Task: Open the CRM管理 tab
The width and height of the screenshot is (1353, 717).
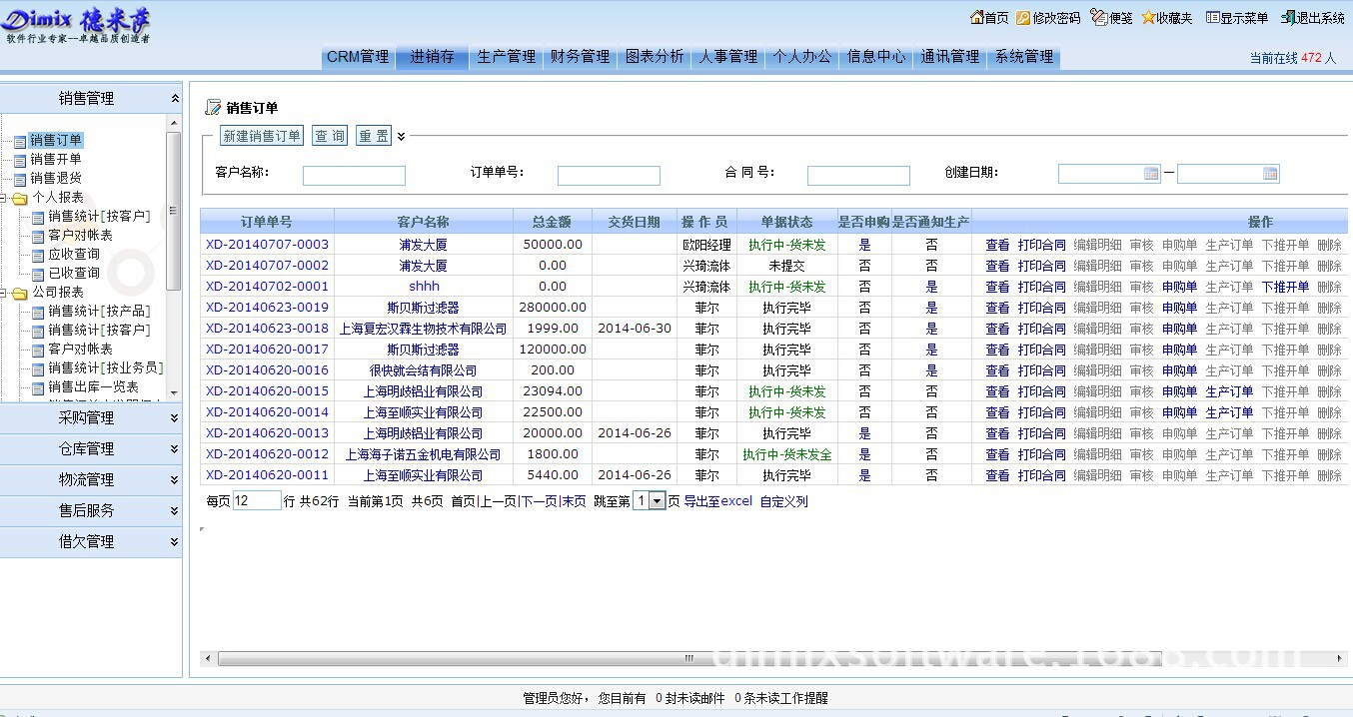Action: tap(358, 57)
